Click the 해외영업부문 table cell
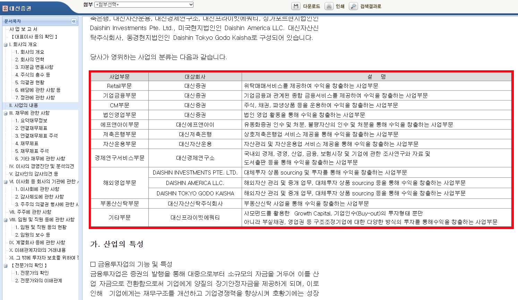This screenshot has width=518, height=300. tap(119, 183)
